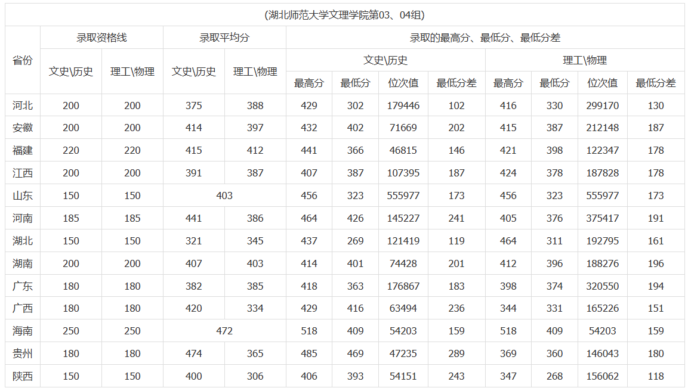Click the value 212148 in 安徽 row
Image resolution: width=688 pixels, height=391 pixels.
pyautogui.click(x=603, y=128)
